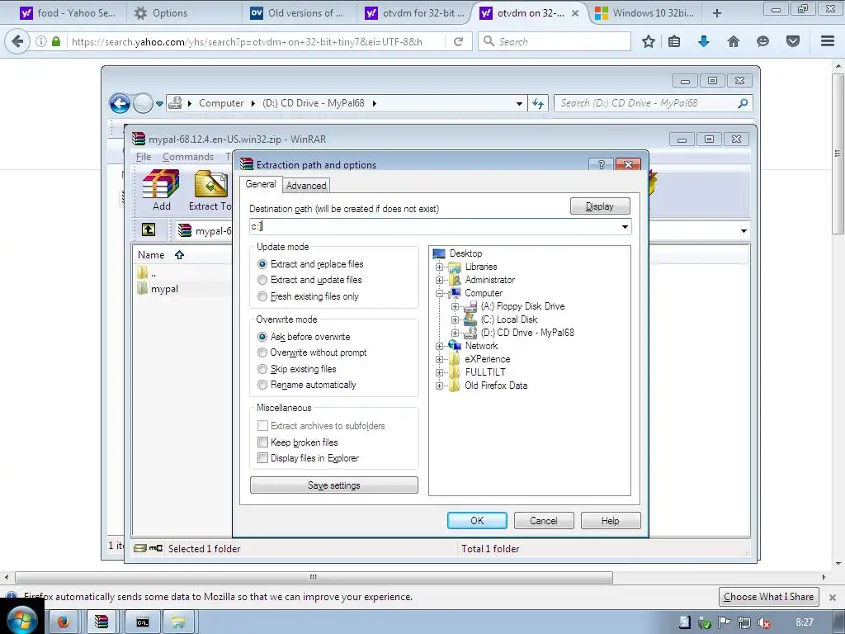Reload the current Firefox page
845x634 pixels.
click(459, 41)
